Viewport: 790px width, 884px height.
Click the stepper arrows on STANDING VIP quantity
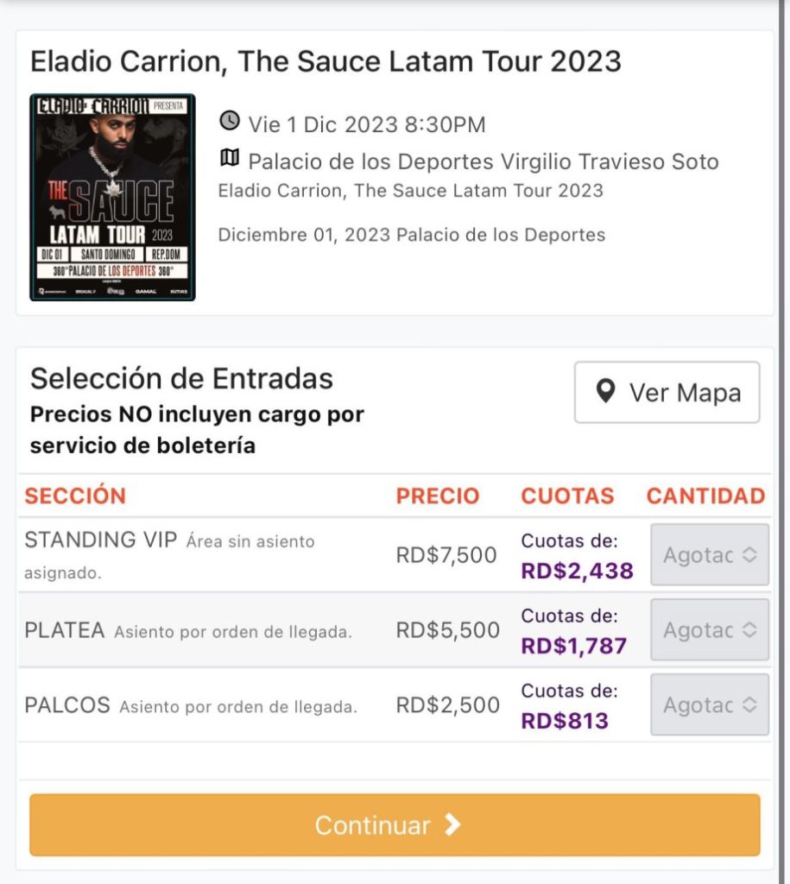tap(749, 554)
